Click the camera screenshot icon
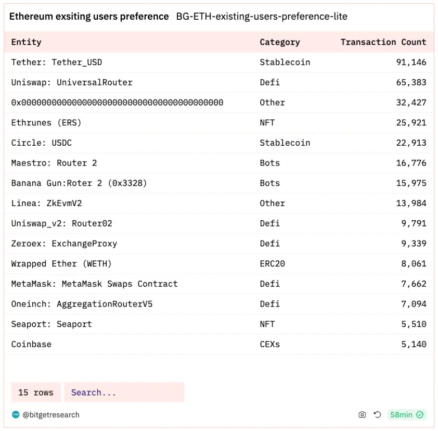The height and width of the screenshot is (431, 438). 362,415
